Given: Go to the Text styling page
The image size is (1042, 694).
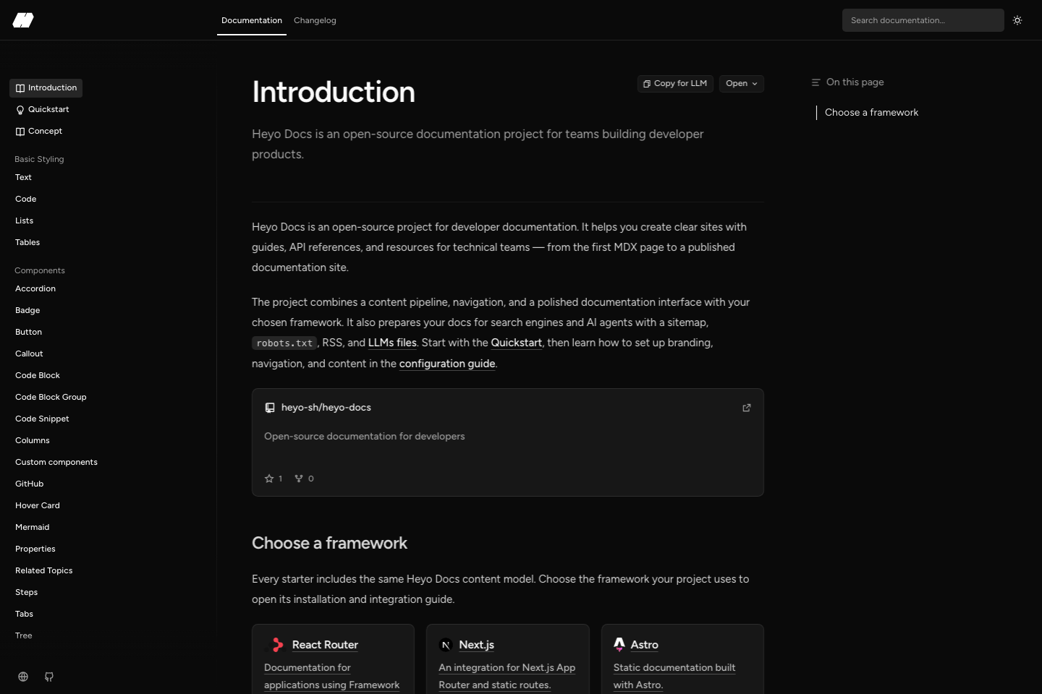Looking at the screenshot, I should (x=23, y=178).
